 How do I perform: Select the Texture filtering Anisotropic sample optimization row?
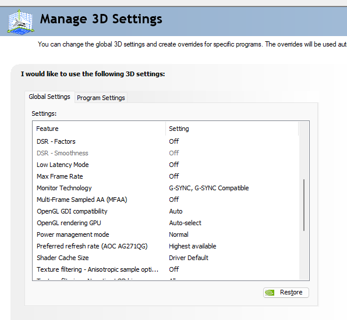tap(166, 269)
